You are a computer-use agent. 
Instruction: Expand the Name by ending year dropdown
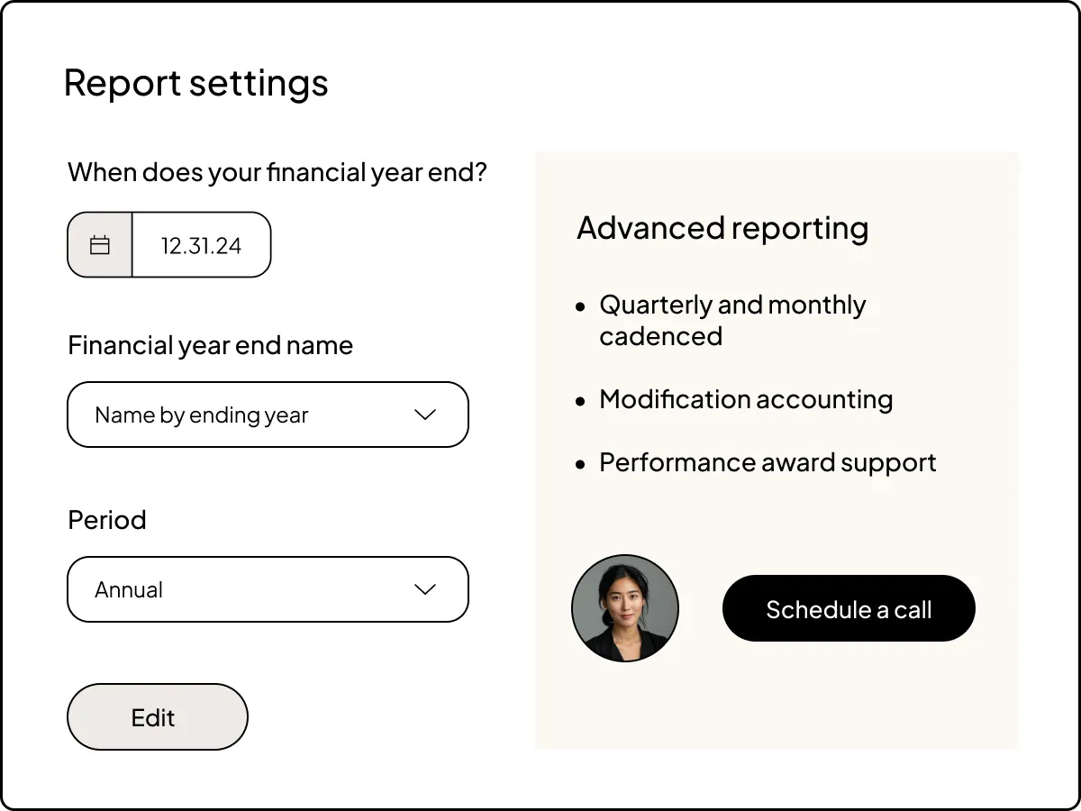coord(268,415)
